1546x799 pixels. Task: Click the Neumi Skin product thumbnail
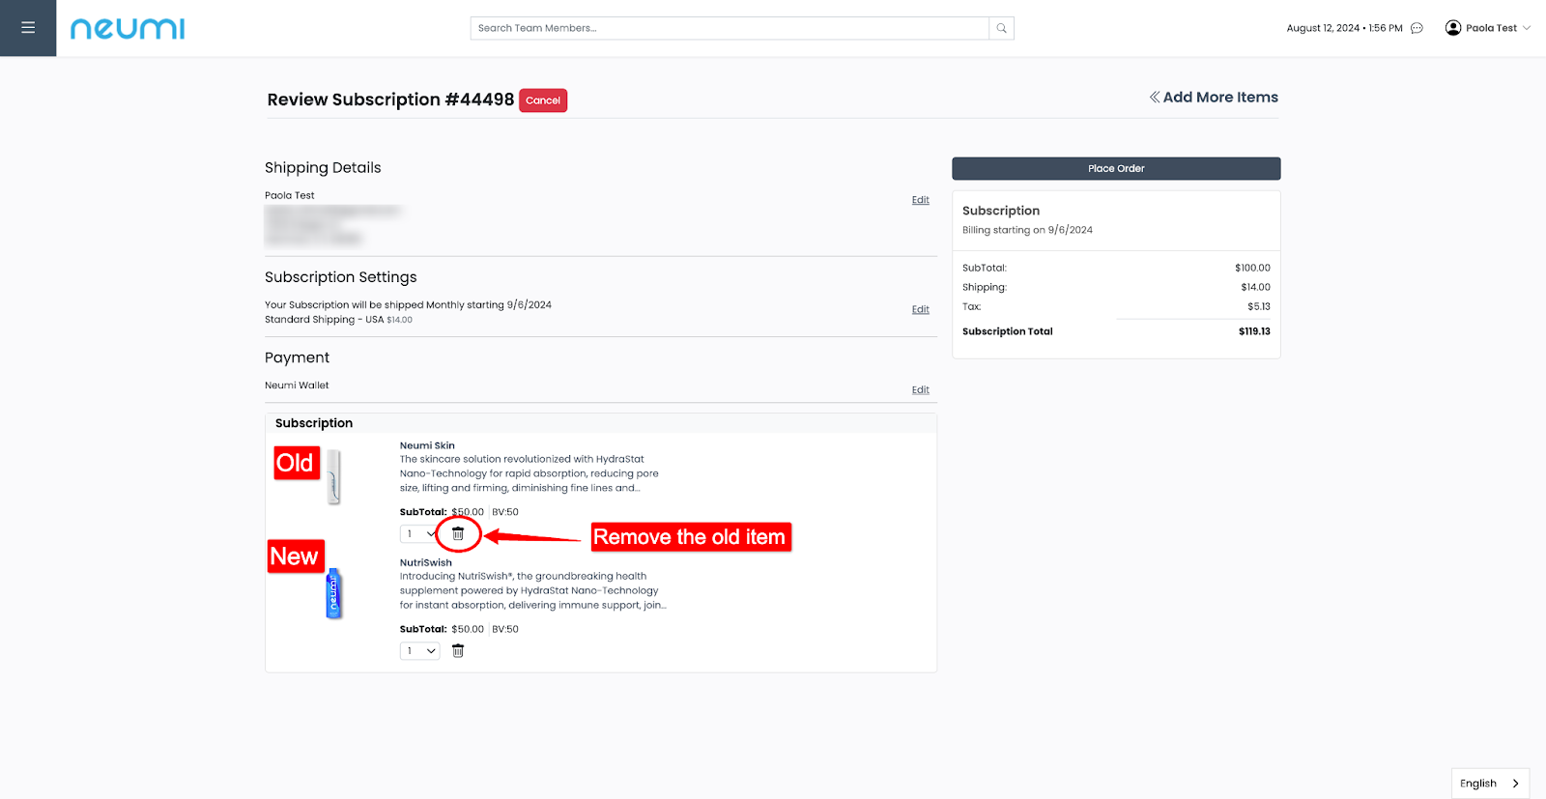[333, 476]
